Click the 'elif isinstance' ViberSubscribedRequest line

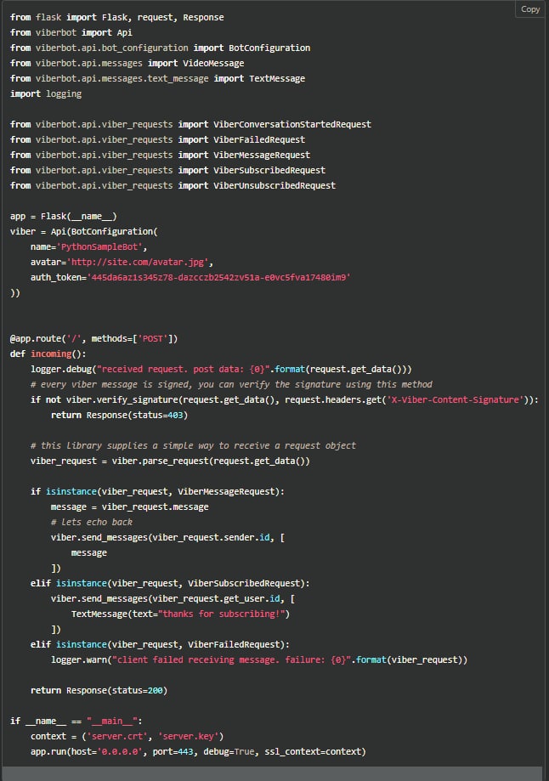[170, 584]
